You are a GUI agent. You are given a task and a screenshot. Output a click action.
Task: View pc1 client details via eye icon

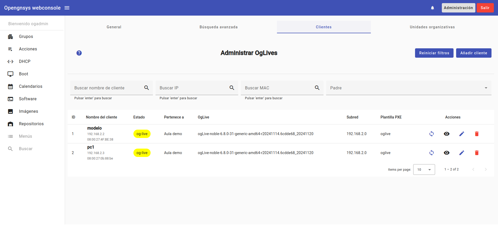(447, 153)
